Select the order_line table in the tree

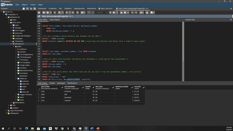click(x=25, y=84)
